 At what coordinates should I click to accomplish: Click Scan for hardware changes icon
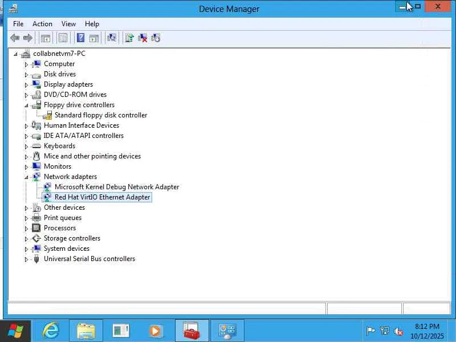(x=111, y=38)
